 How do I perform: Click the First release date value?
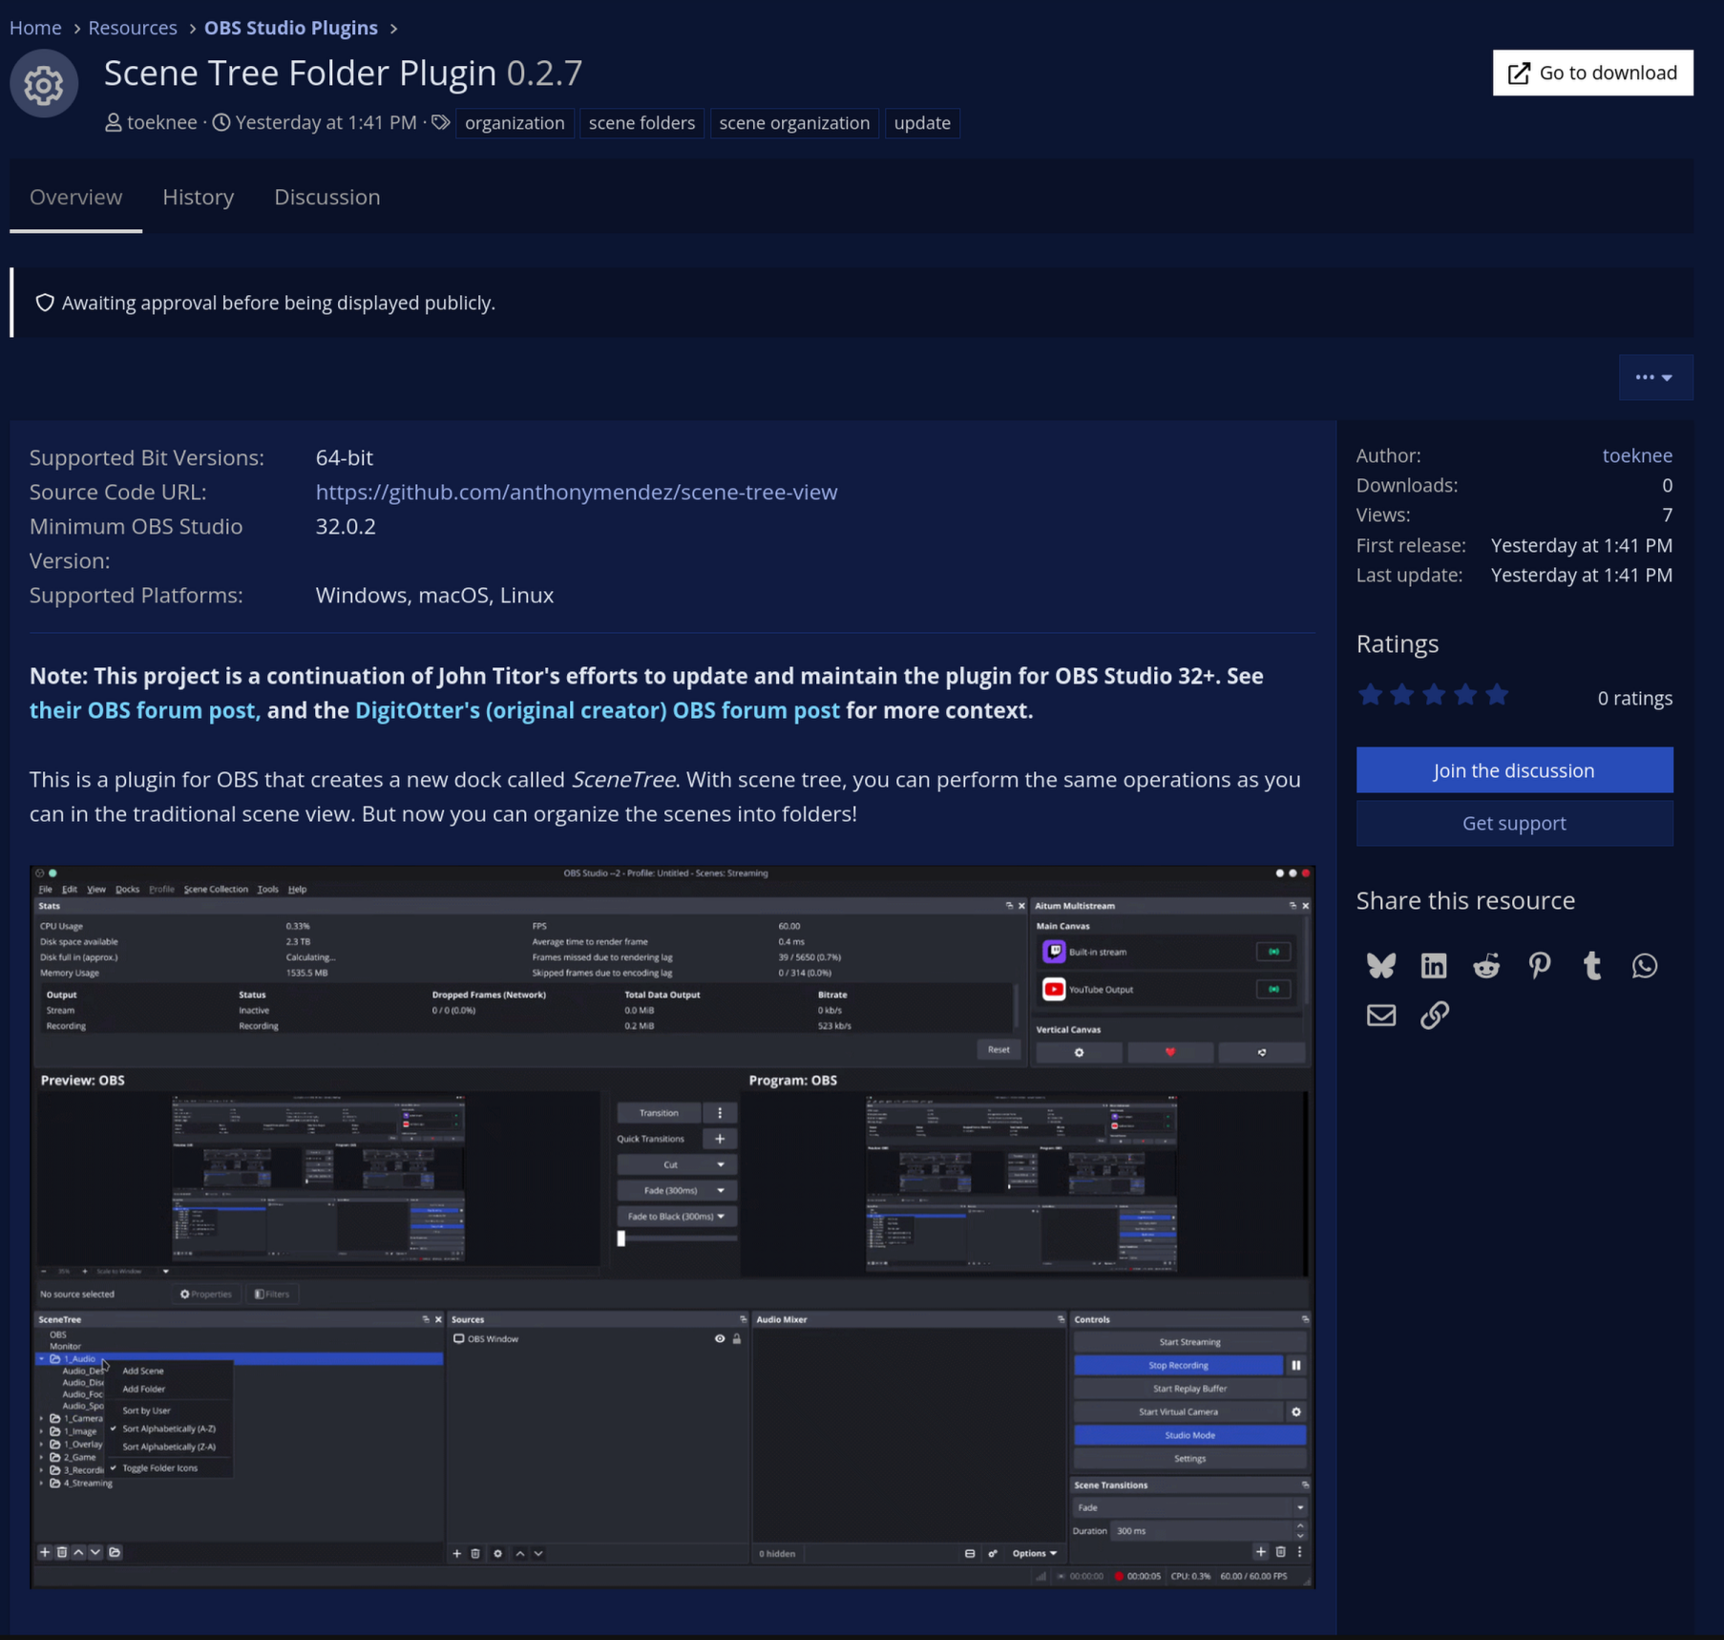coord(1581,546)
